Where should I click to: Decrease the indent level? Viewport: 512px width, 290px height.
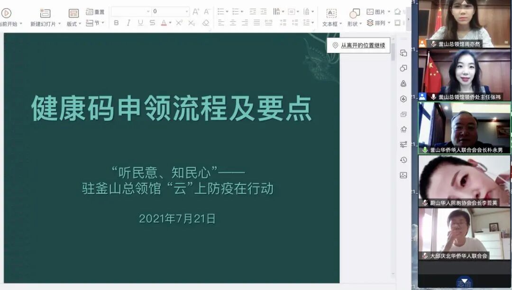[x=253, y=12]
